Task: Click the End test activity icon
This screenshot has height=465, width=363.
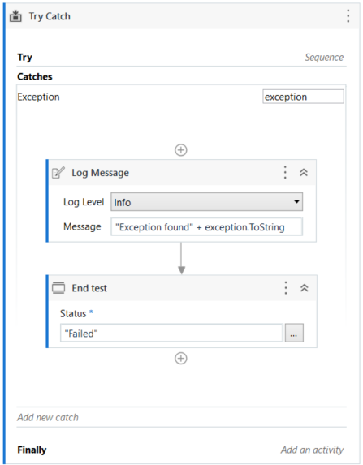Action: click(58, 288)
